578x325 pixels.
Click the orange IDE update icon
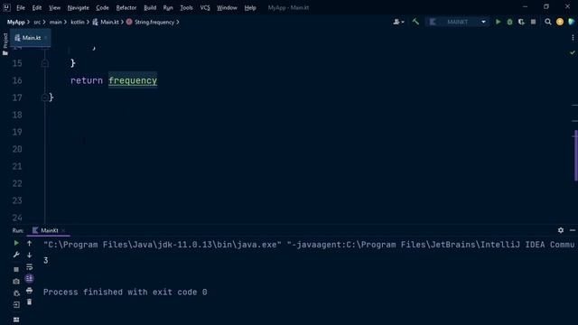tap(560, 22)
